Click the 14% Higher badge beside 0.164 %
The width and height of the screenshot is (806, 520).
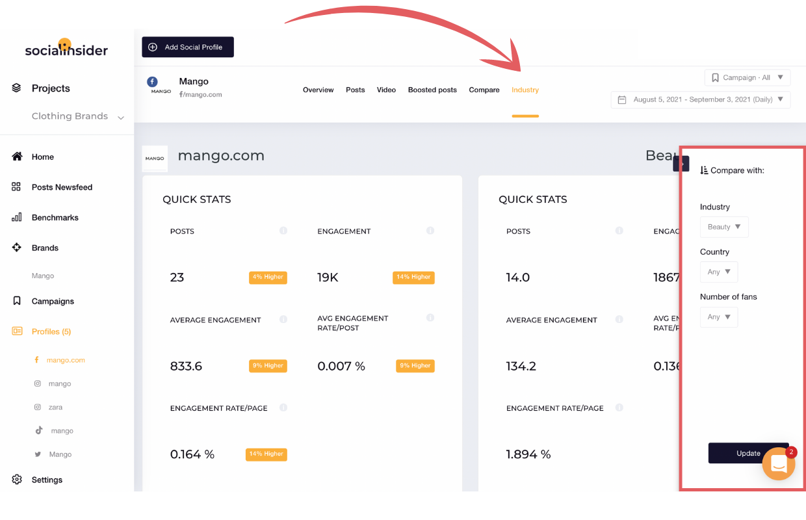pos(266,454)
